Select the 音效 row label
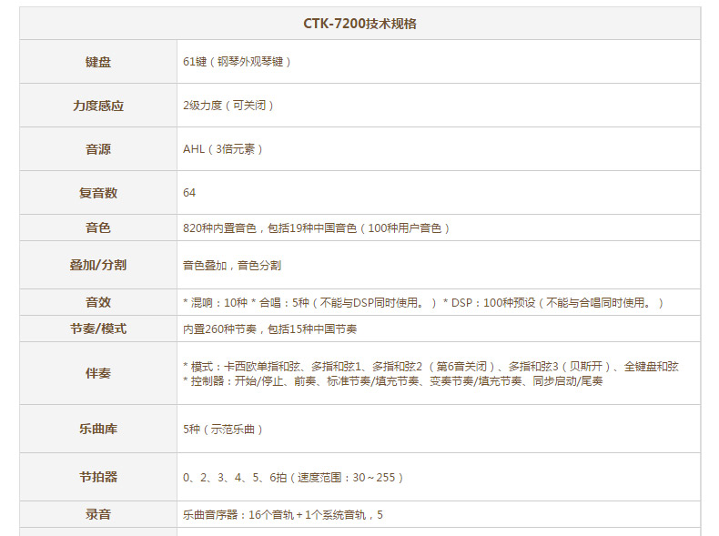Image resolution: width=719 pixels, height=536 pixels. pyautogui.click(x=98, y=302)
